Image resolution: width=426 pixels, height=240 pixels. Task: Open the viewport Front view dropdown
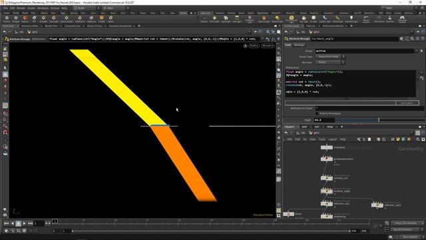[x=254, y=46]
